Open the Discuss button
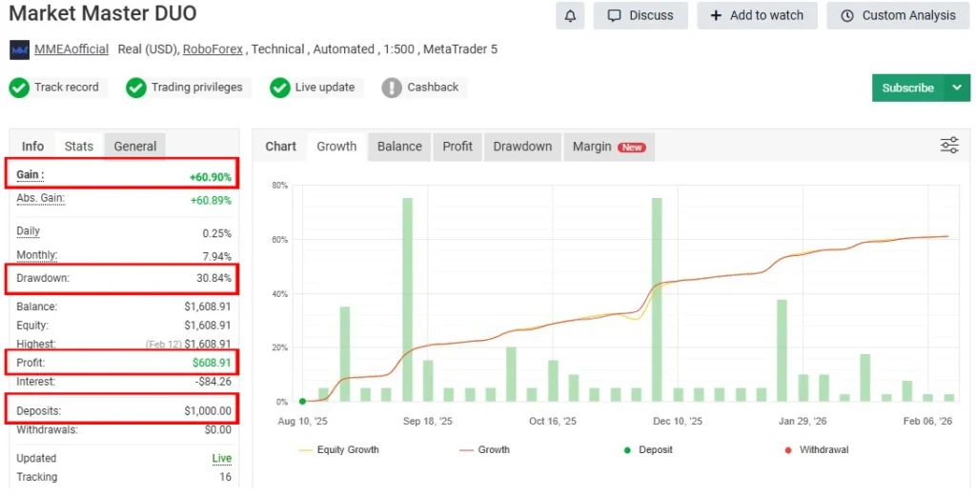Viewport: 976px width, 495px height. (x=640, y=15)
